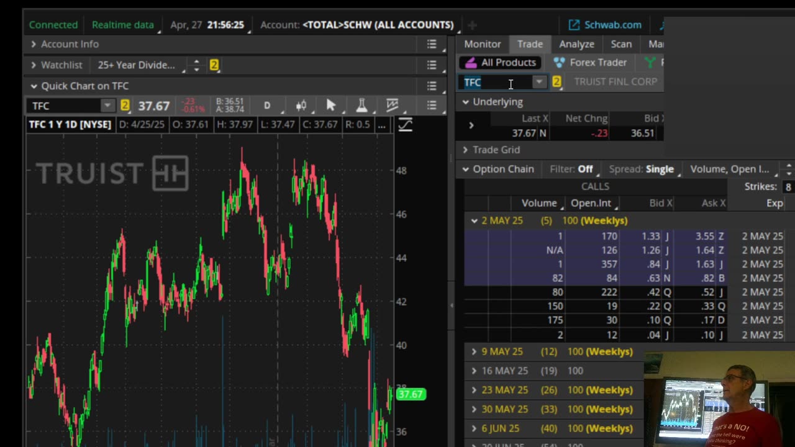Sort by the Volume column header
795x447 pixels.
point(539,203)
